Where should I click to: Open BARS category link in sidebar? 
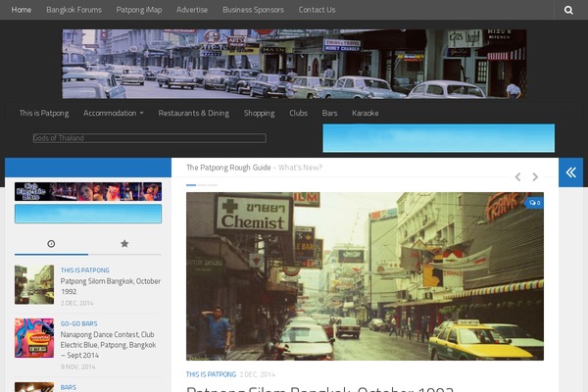pyautogui.click(x=69, y=387)
